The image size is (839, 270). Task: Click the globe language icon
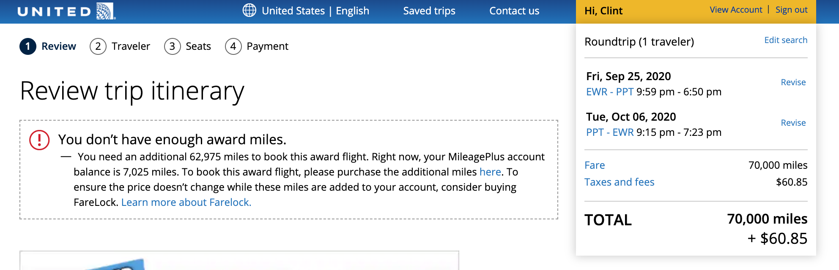pos(250,10)
